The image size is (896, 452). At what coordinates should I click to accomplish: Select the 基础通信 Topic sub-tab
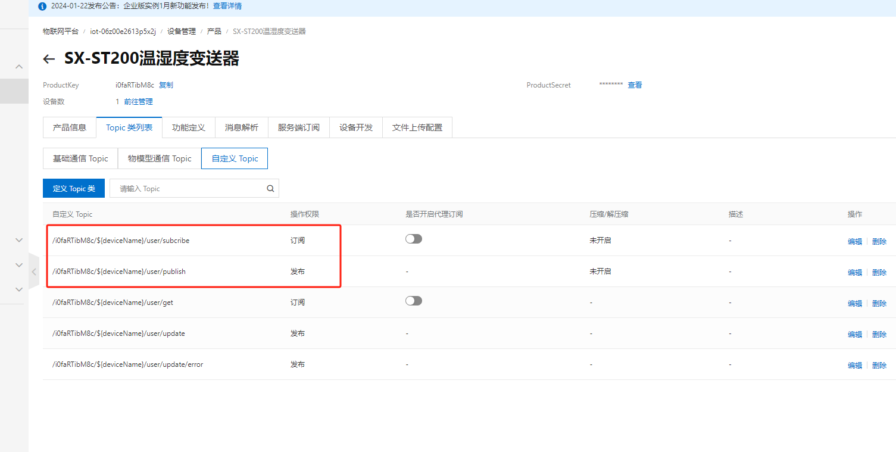(x=80, y=158)
